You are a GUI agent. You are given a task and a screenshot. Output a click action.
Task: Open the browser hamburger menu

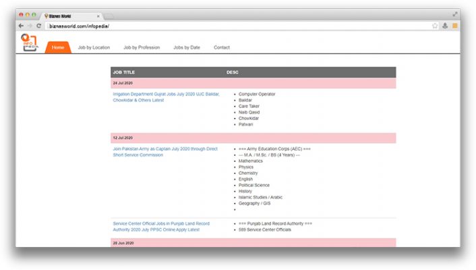(x=455, y=26)
